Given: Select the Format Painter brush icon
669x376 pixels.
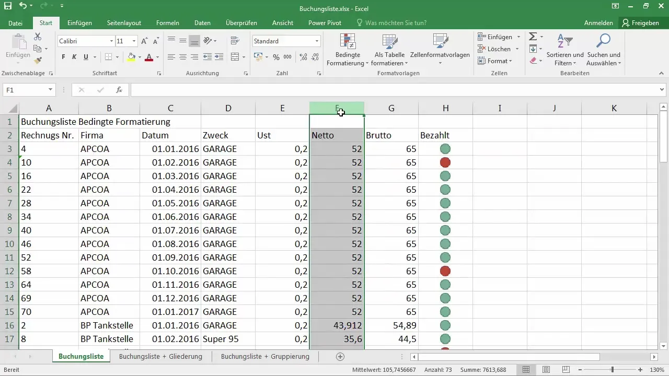Looking at the screenshot, I should pyautogui.click(x=38, y=61).
